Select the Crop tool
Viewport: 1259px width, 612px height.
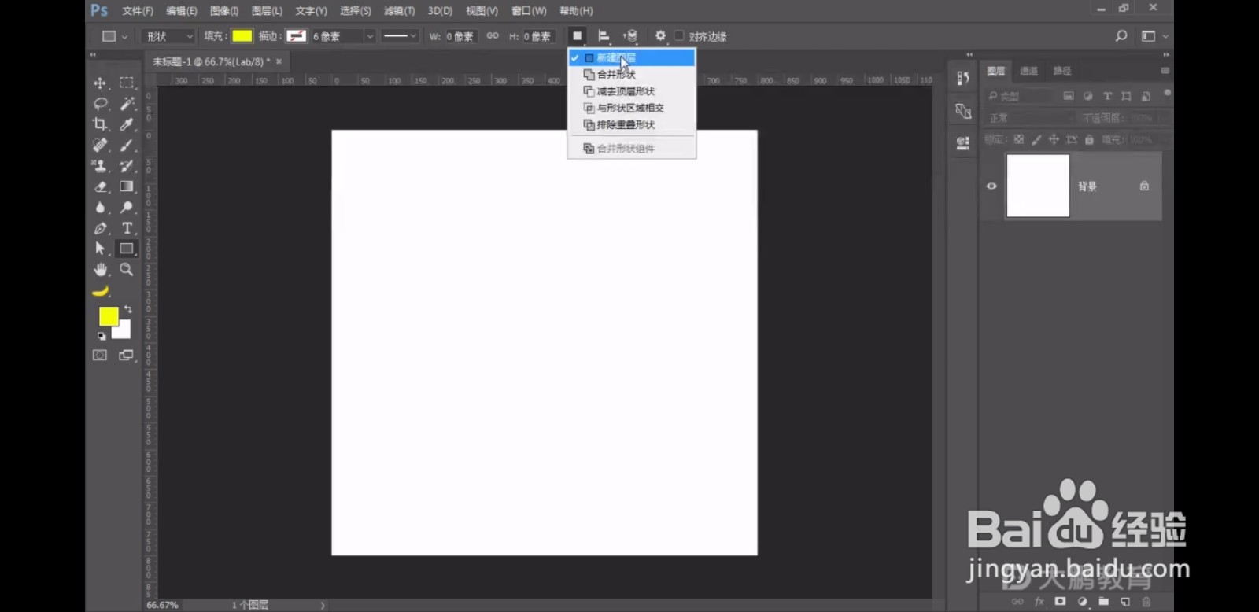coord(100,124)
